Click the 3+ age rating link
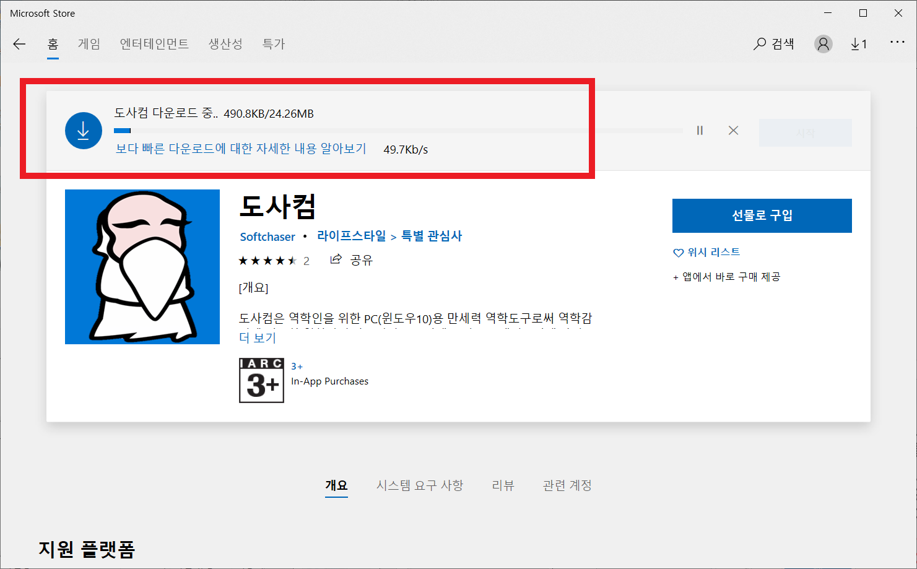 coord(297,367)
